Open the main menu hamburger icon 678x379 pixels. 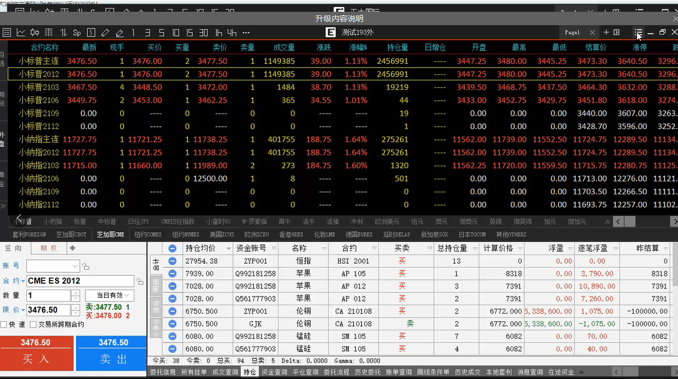tap(638, 33)
